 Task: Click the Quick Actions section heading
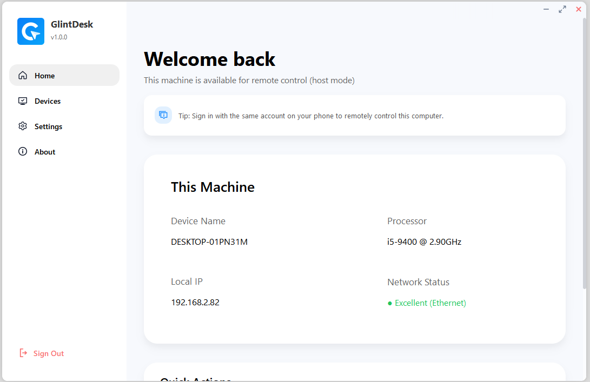[x=196, y=379]
